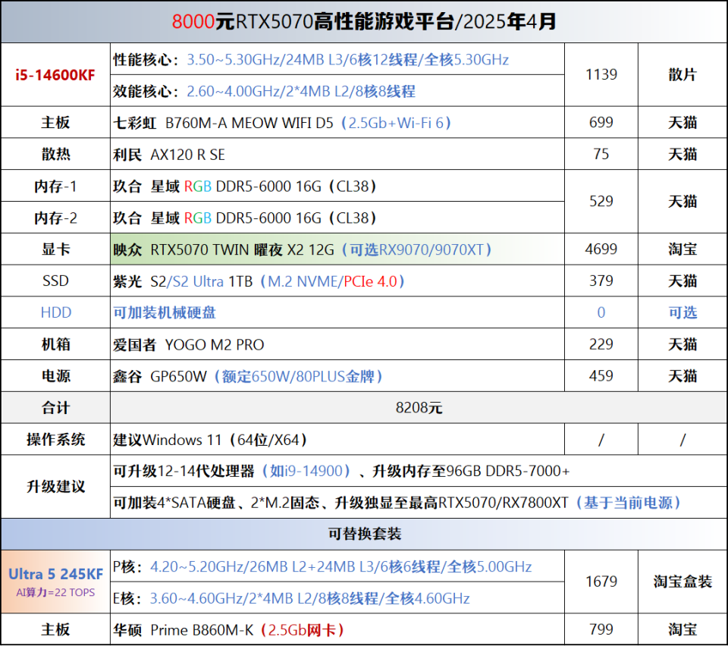Click the price 799 cell
728x646 pixels.
tap(601, 629)
